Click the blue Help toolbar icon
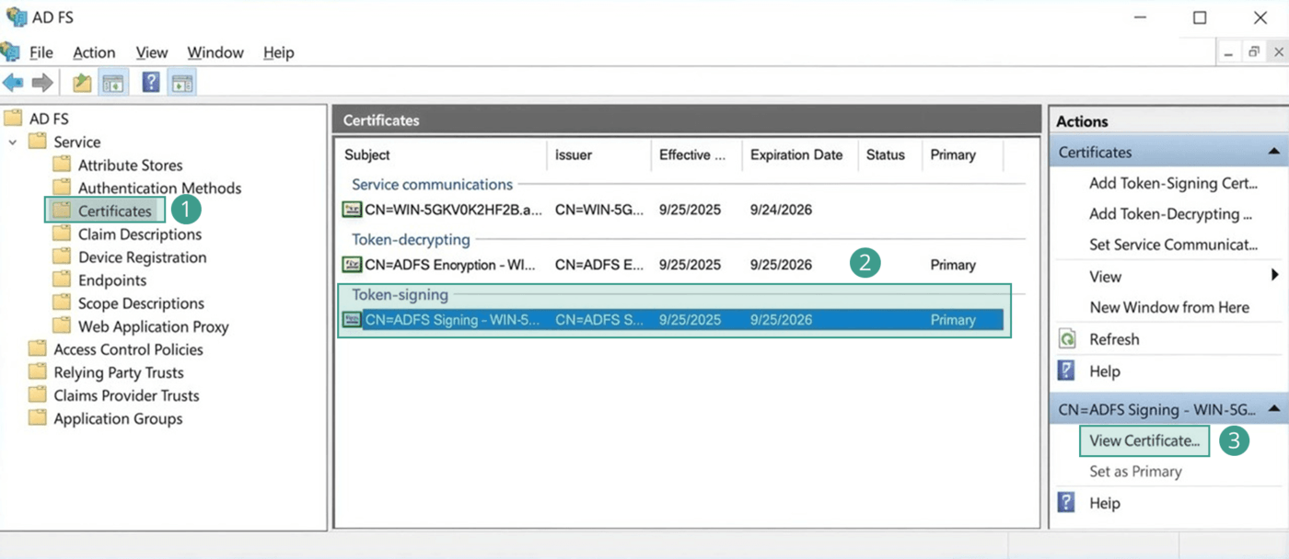Screen dimensions: 1289x559 151,83
